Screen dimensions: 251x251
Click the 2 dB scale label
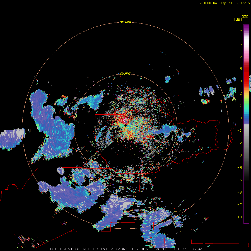tap(241, 93)
